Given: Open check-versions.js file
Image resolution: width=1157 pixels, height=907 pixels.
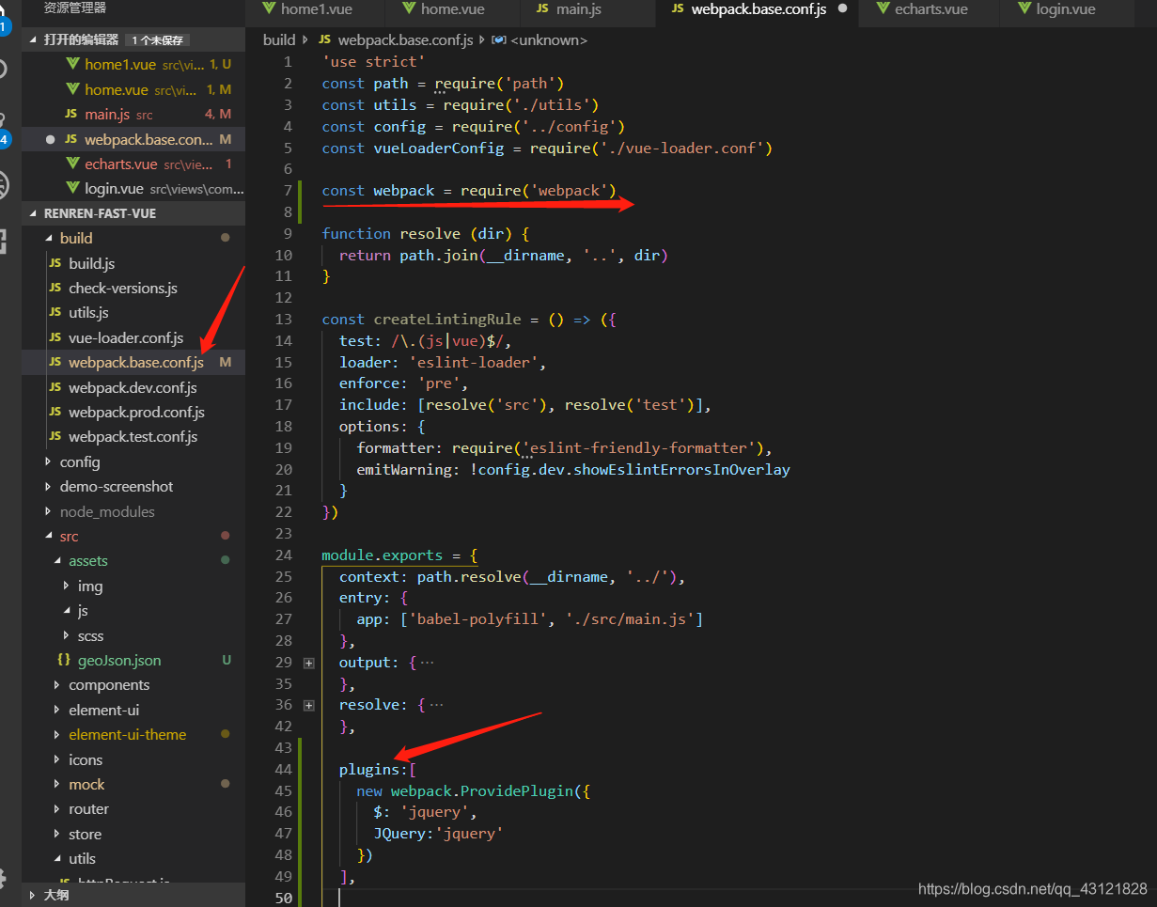Looking at the screenshot, I should point(123,288).
